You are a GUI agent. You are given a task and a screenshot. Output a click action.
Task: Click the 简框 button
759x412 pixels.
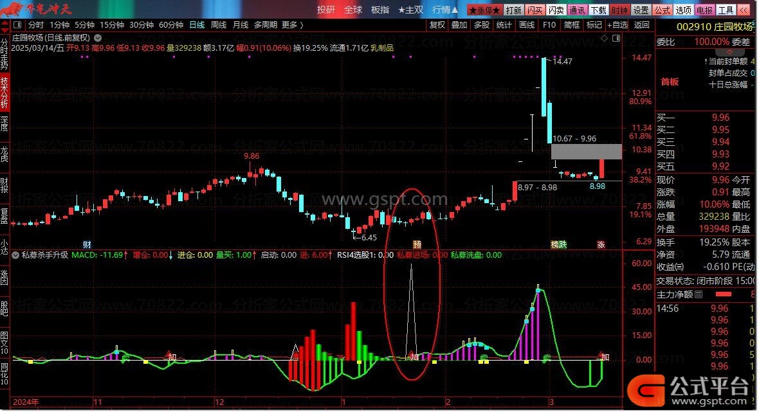572,24
